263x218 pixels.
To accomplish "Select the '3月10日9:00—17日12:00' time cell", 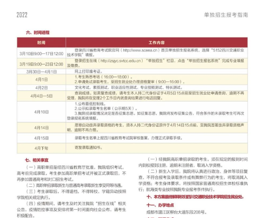I will pyautogui.click(x=41, y=54).
